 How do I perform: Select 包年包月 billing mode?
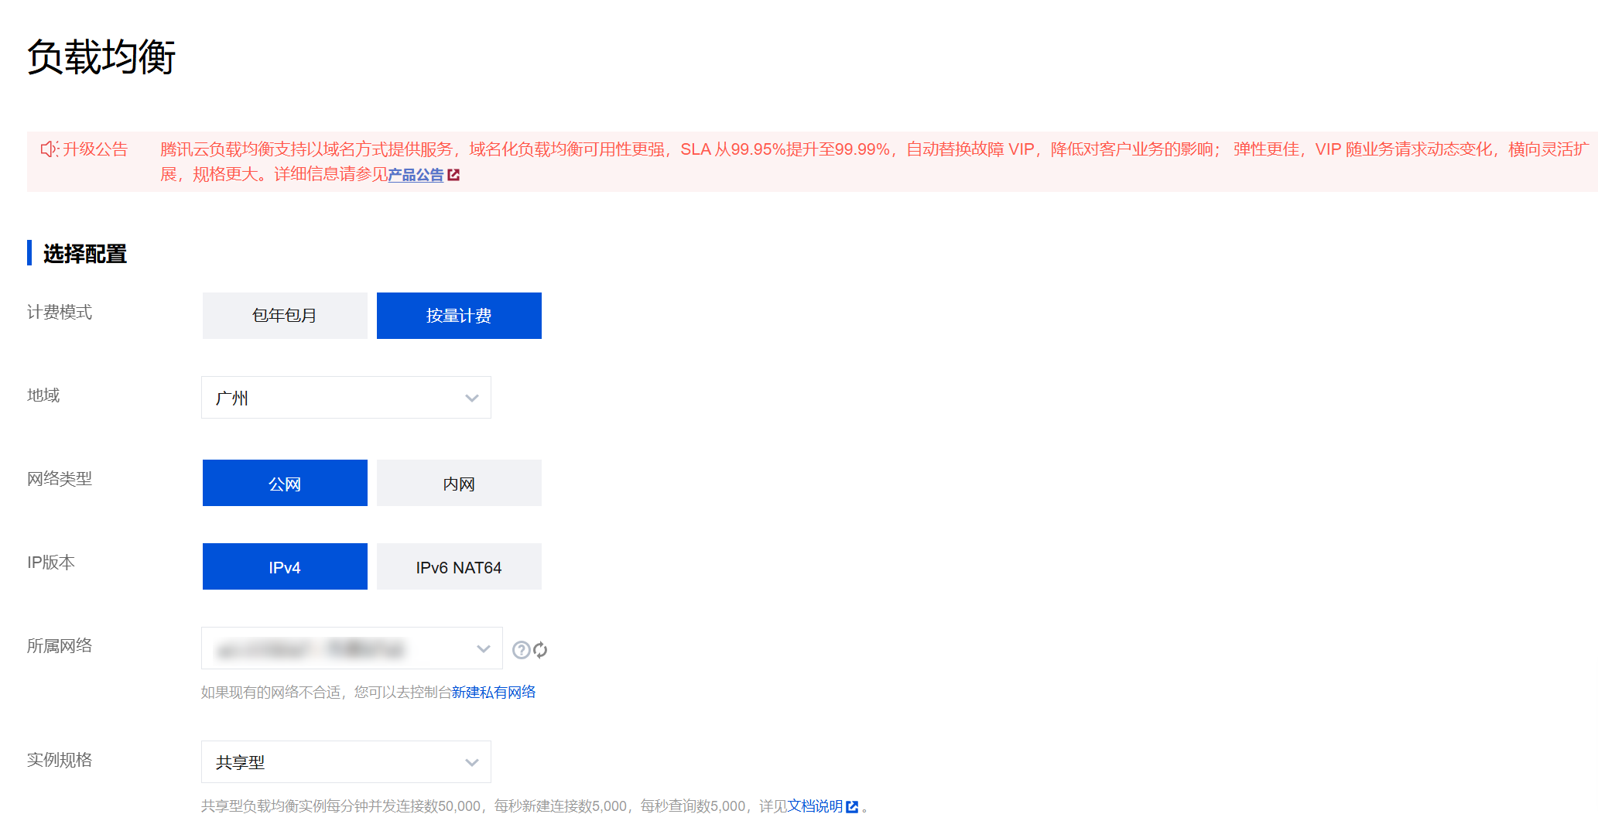(285, 316)
